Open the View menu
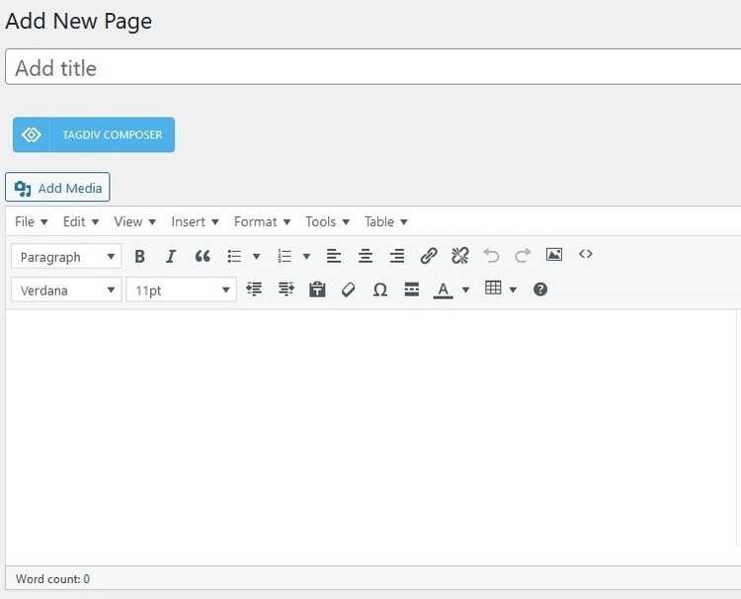The width and height of the screenshot is (741, 599). [134, 221]
